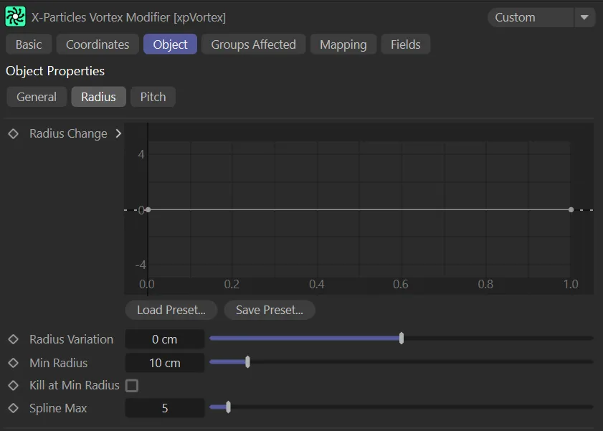
Task: Click Radius Variation keyframe diamond
Action: click(x=13, y=339)
